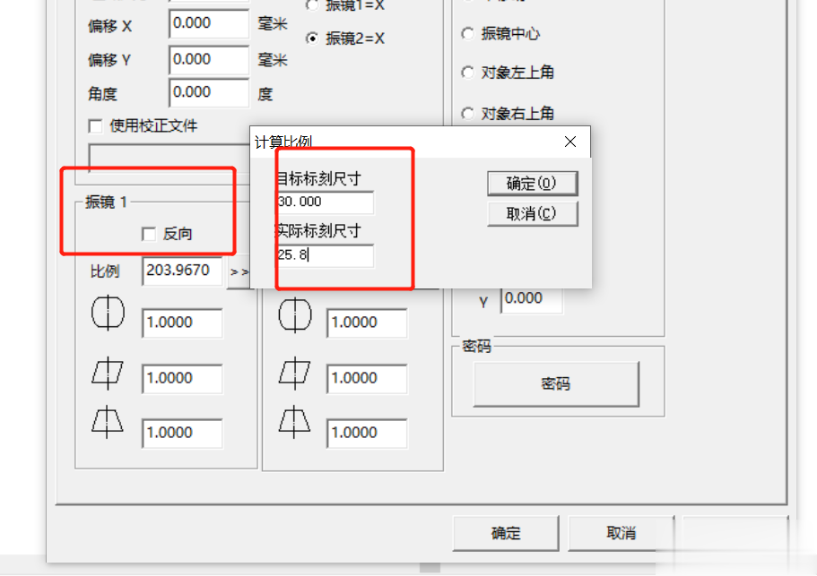Choose the 对象左上角 radio option
Viewport: 817px width, 576px height.
[467, 73]
